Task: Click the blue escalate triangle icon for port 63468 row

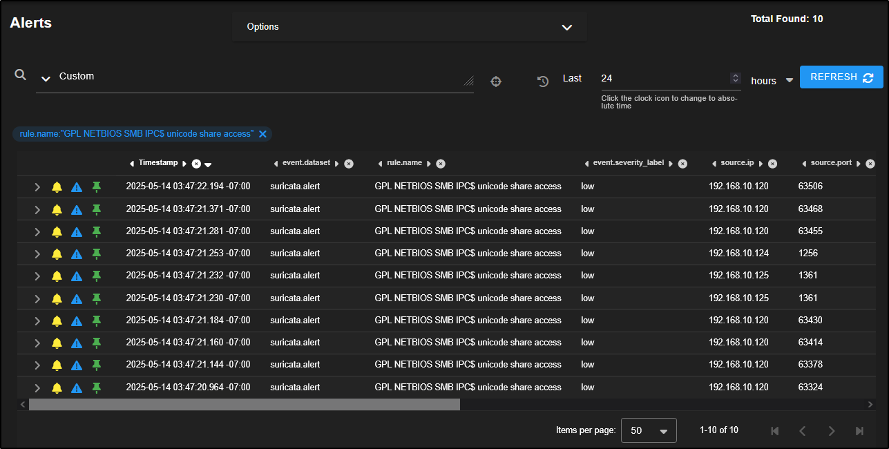Action: 77,209
